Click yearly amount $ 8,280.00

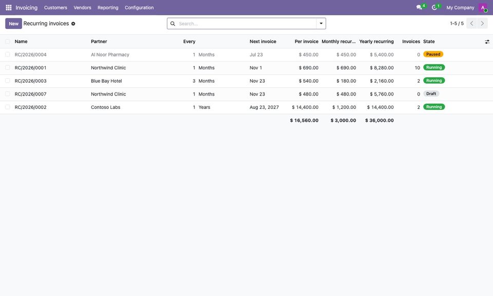(382, 68)
